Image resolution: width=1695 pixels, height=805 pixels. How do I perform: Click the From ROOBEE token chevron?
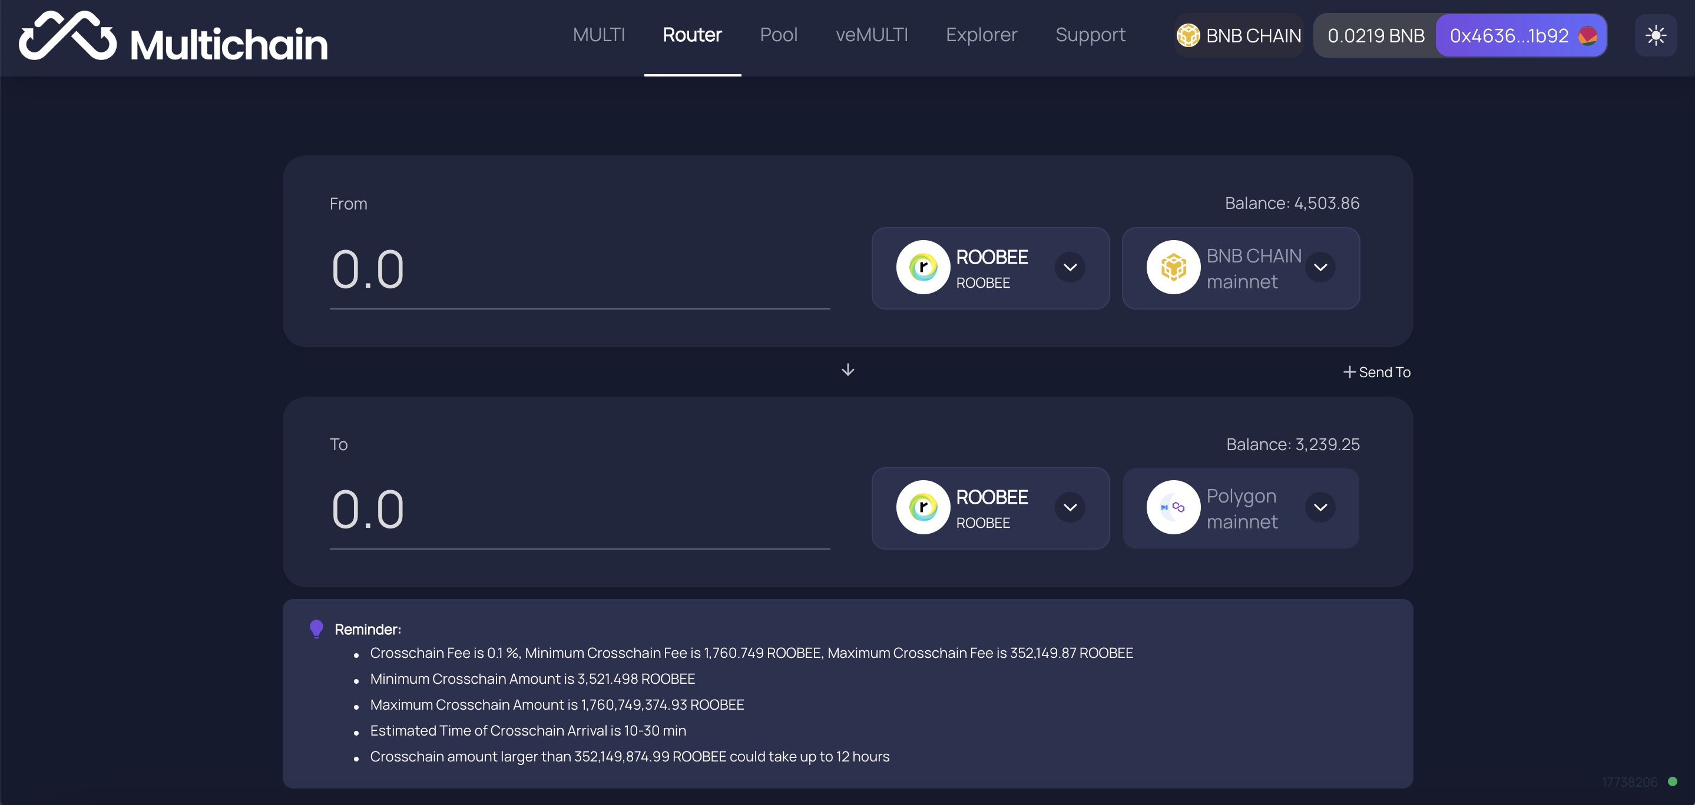point(1070,267)
